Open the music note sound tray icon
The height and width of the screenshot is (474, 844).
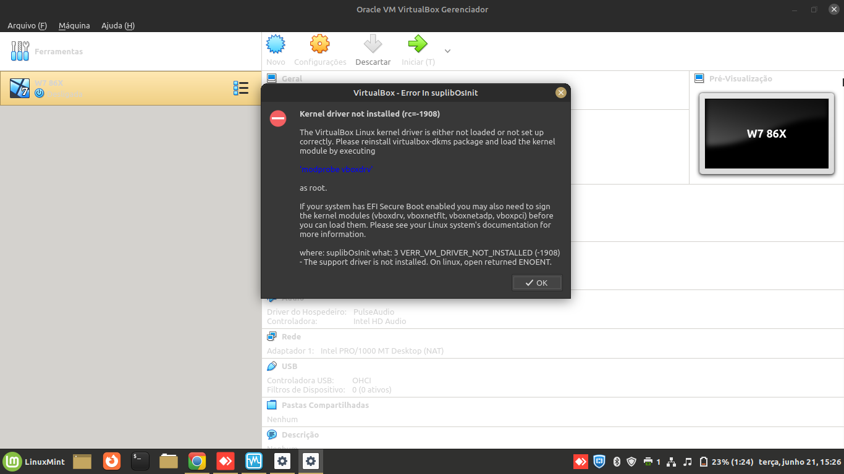pyautogui.click(x=688, y=462)
